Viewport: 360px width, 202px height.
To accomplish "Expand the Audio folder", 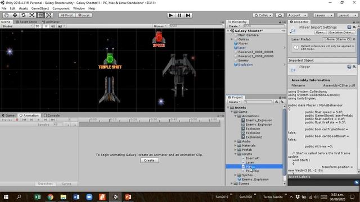I will point(235,141).
